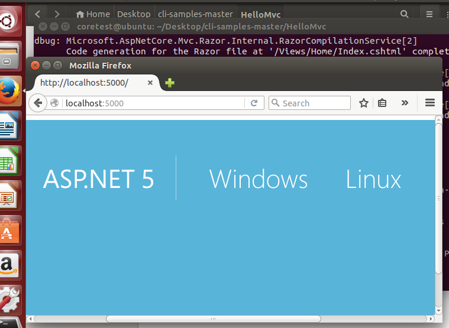
Task: Open LibreOffice Calc from launcher
Action: coord(9,161)
